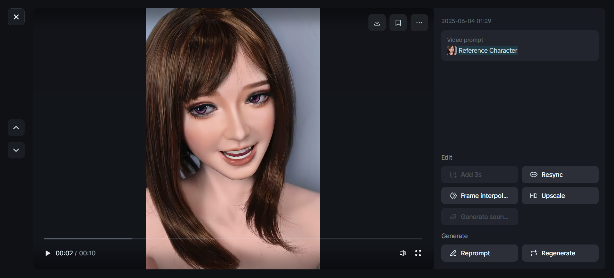Viewport: 614px width, 278px height.
Task: Mute the video audio
Action: 403,253
